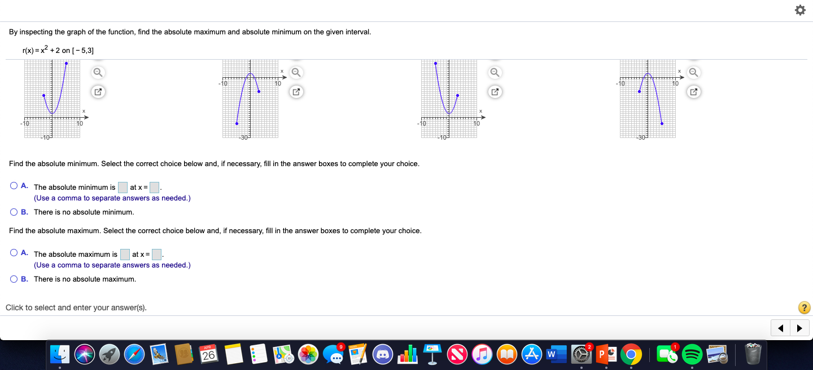
Task: Launch Google Chrome from the dock
Action: [x=631, y=354]
